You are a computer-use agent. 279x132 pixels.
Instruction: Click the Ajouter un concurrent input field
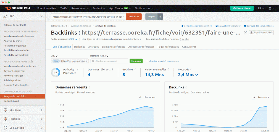pyautogui.click(x=109, y=61)
